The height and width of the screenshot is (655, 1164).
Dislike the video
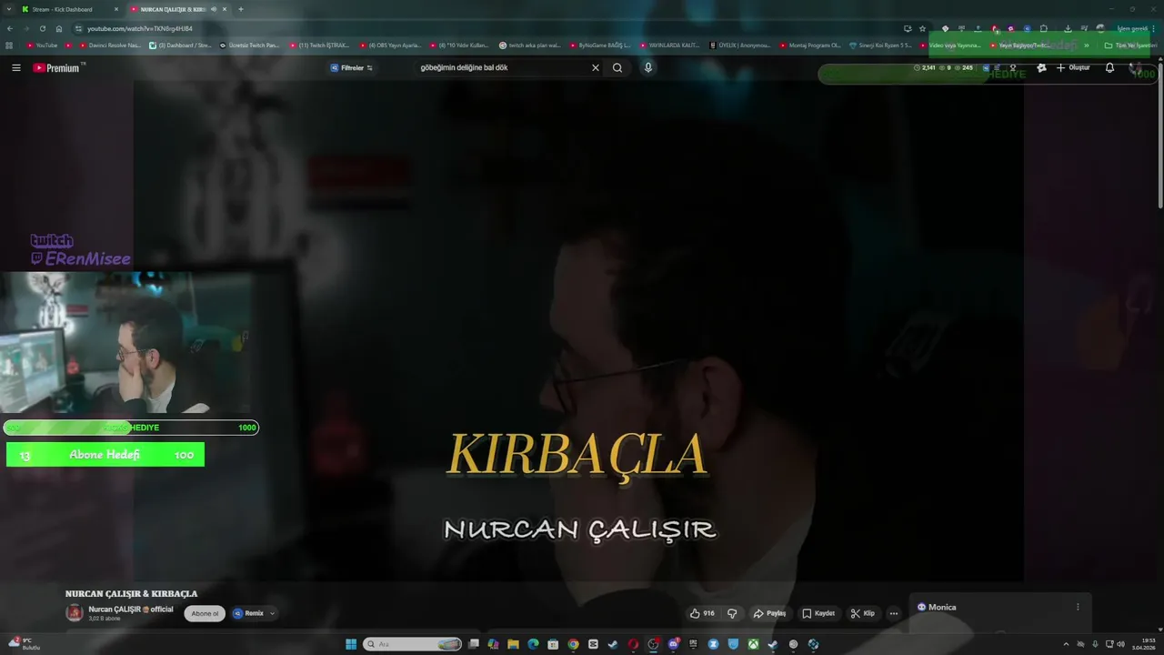tap(732, 613)
